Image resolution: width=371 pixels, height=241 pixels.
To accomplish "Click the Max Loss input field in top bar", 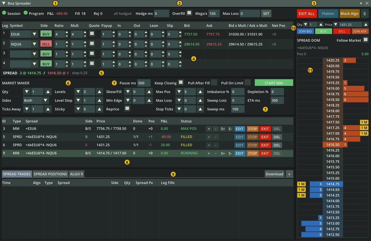I will [250, 14].
